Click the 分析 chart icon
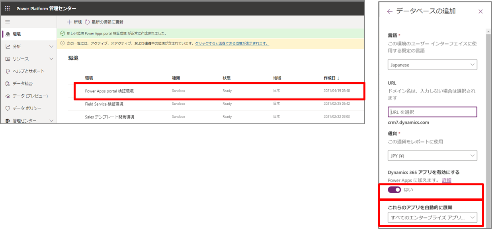This screenshot has width=492, height=229. click(x=8, y=46)
